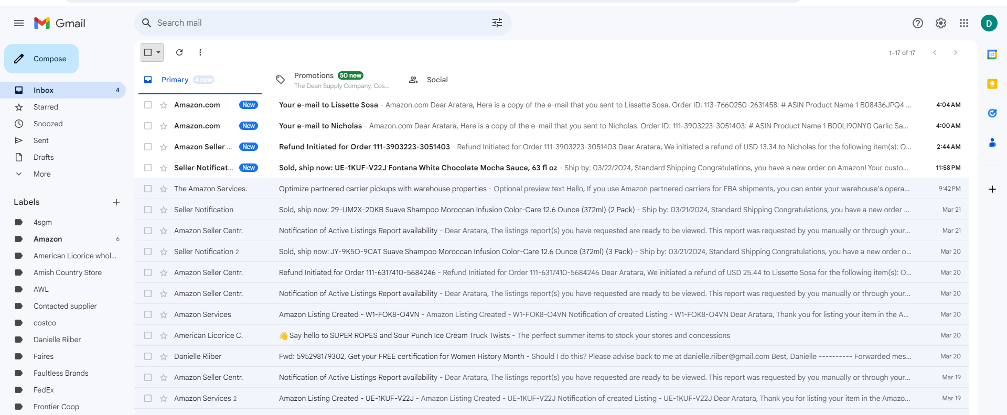Get add-ons plus icon in side panel
The image size is (1007, 415).
pyautogui.click(x=992, y=189)
